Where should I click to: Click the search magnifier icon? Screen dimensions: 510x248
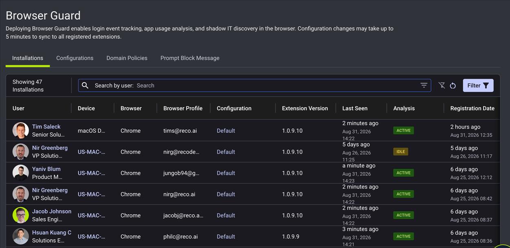tap(85, 86)
